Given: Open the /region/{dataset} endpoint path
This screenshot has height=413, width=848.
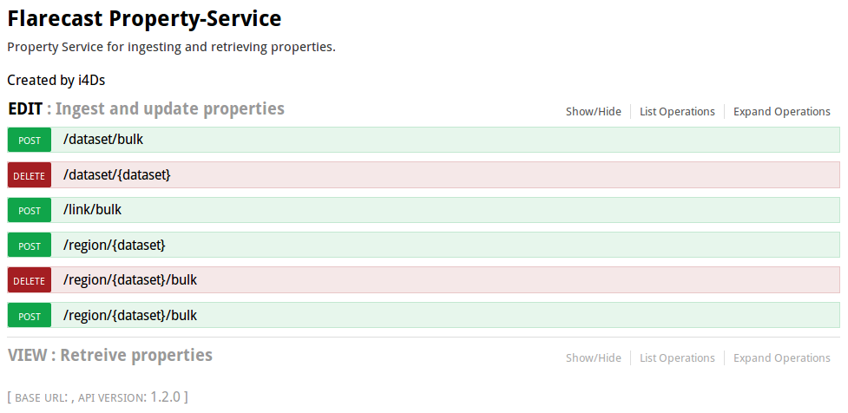Looking at the screenshot, I should click(115, 245).
